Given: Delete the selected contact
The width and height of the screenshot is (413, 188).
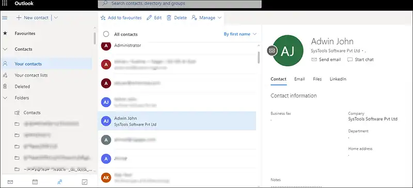Looking at the screenshot, I should (177, 18).
